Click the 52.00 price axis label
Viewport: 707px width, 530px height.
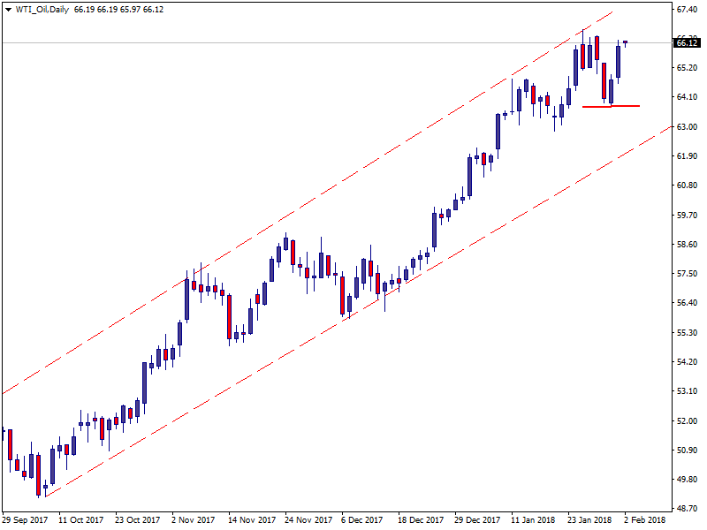point(687,421)
